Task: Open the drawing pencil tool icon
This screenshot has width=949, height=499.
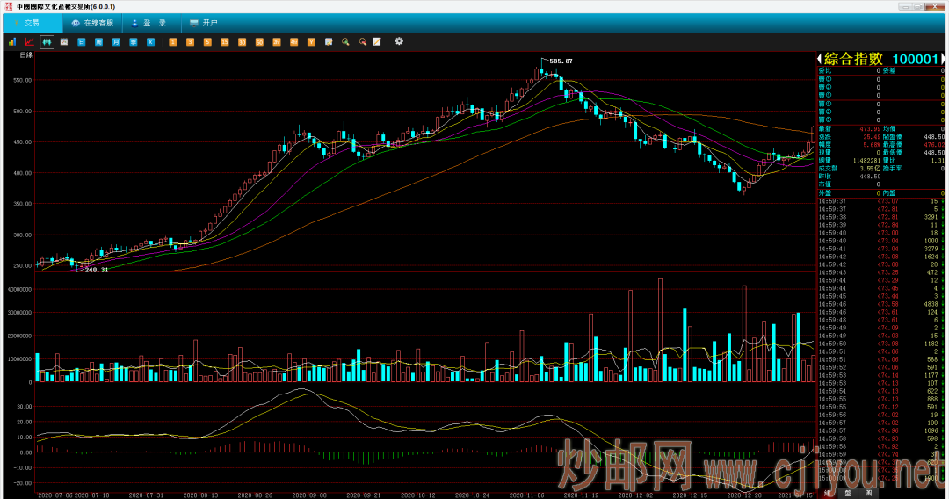Action: pyautogui.click(x=377, y=42)
